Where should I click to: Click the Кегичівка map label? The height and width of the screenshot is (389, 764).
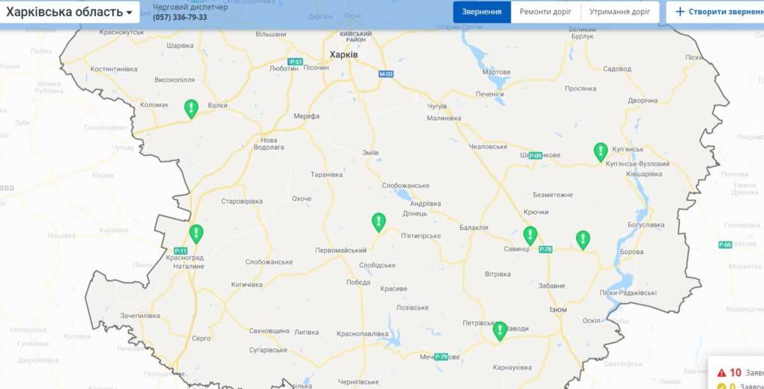point(246,285)
